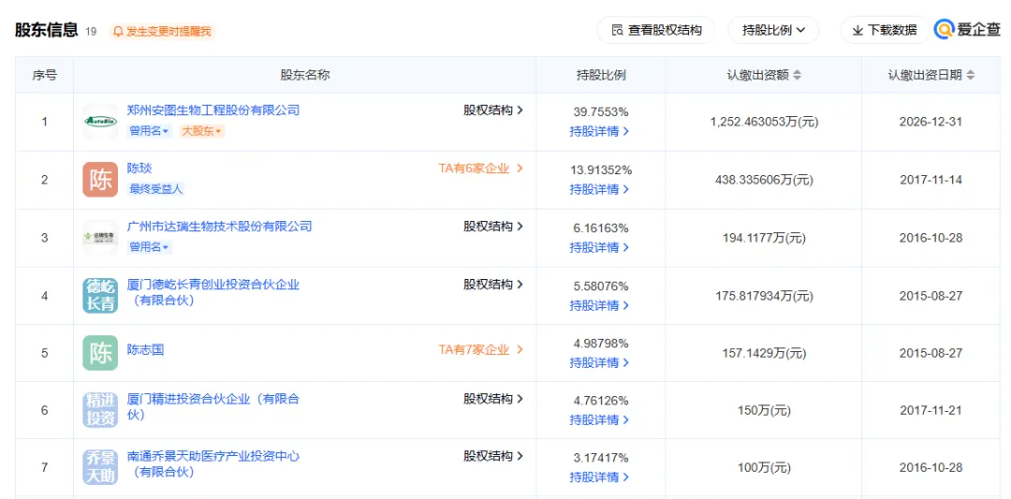Click the 郑州安图生物 company logo
This screenshot has height=499, width=1011.
pos(100,121)
